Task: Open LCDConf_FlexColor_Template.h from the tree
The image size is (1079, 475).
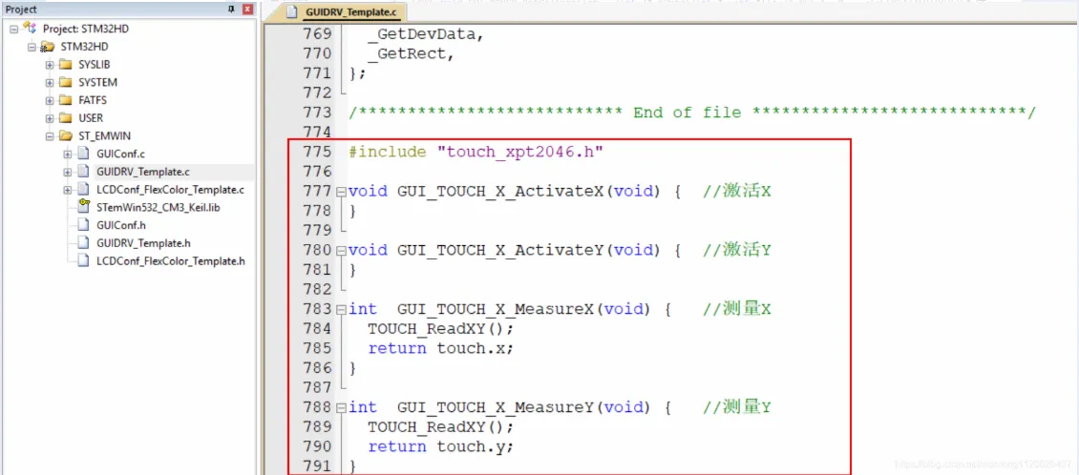Action: (x=171, y=261)
